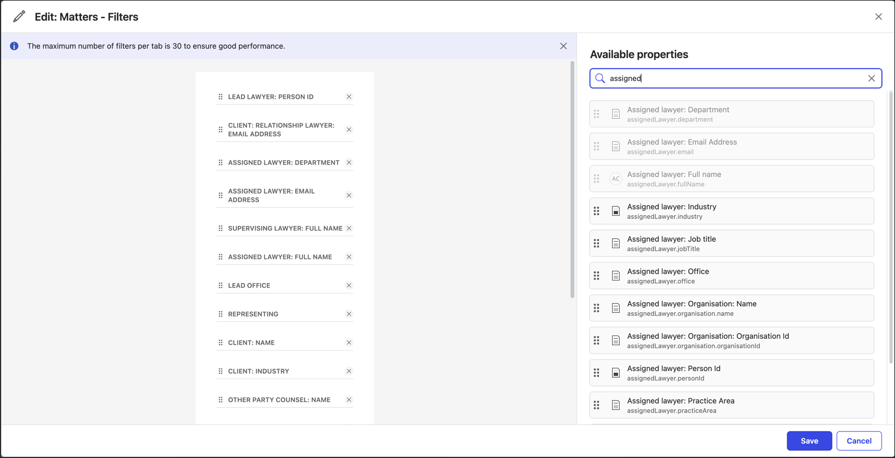Select the Assigned lawyer: Organisation: Name property
Image resolution: width=895 pixels, height=458 pixels.
click(x=731, y=308)
